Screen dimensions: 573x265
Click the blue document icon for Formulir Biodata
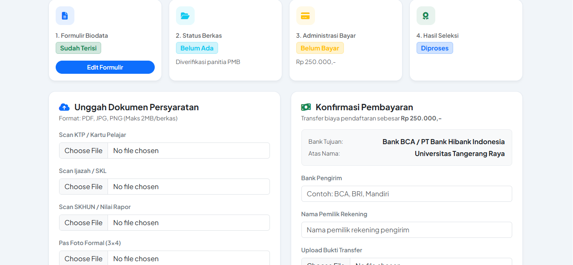pos(65,16)
